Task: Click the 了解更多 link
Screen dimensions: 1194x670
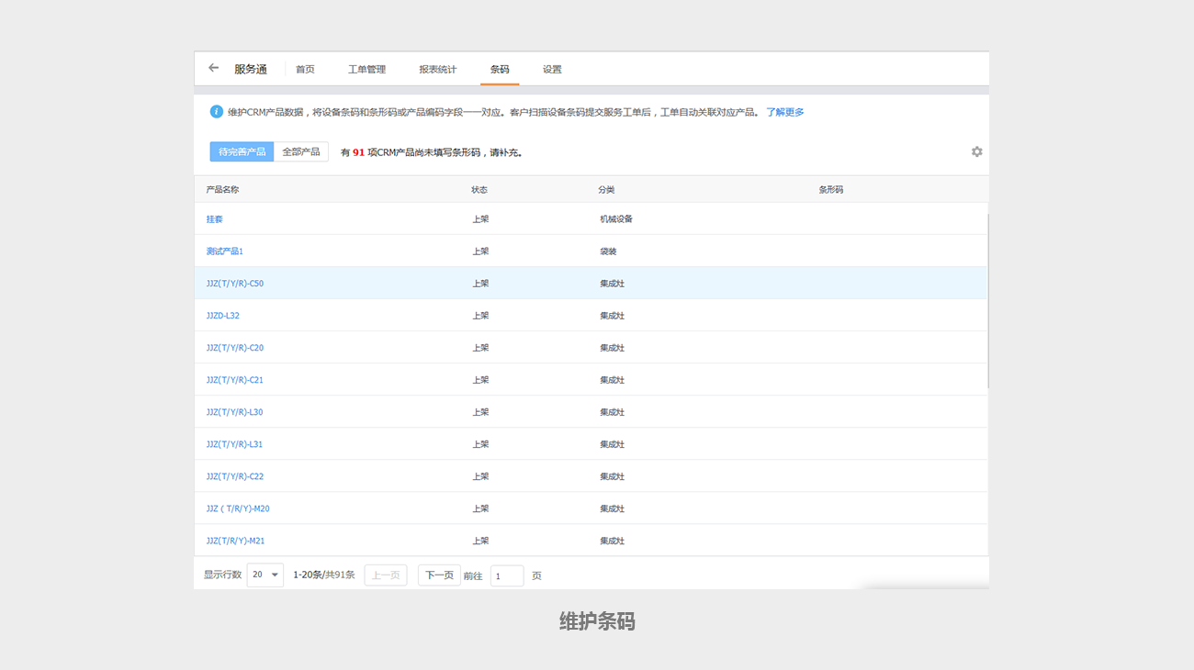Action: click(785, 112)
